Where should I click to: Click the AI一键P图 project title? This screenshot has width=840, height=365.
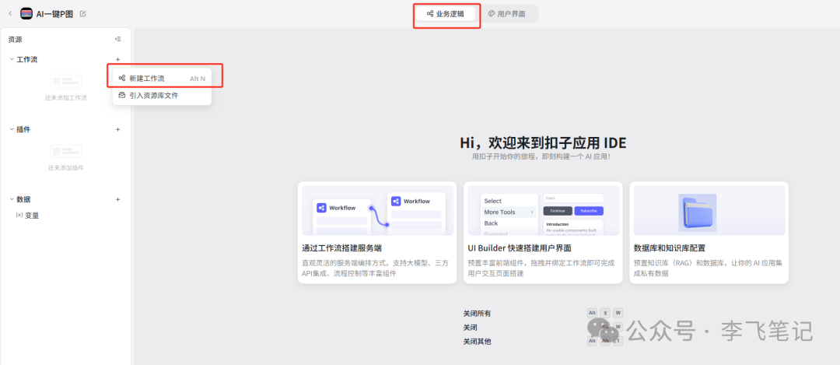pyautogui.click(x=54, y=14)
